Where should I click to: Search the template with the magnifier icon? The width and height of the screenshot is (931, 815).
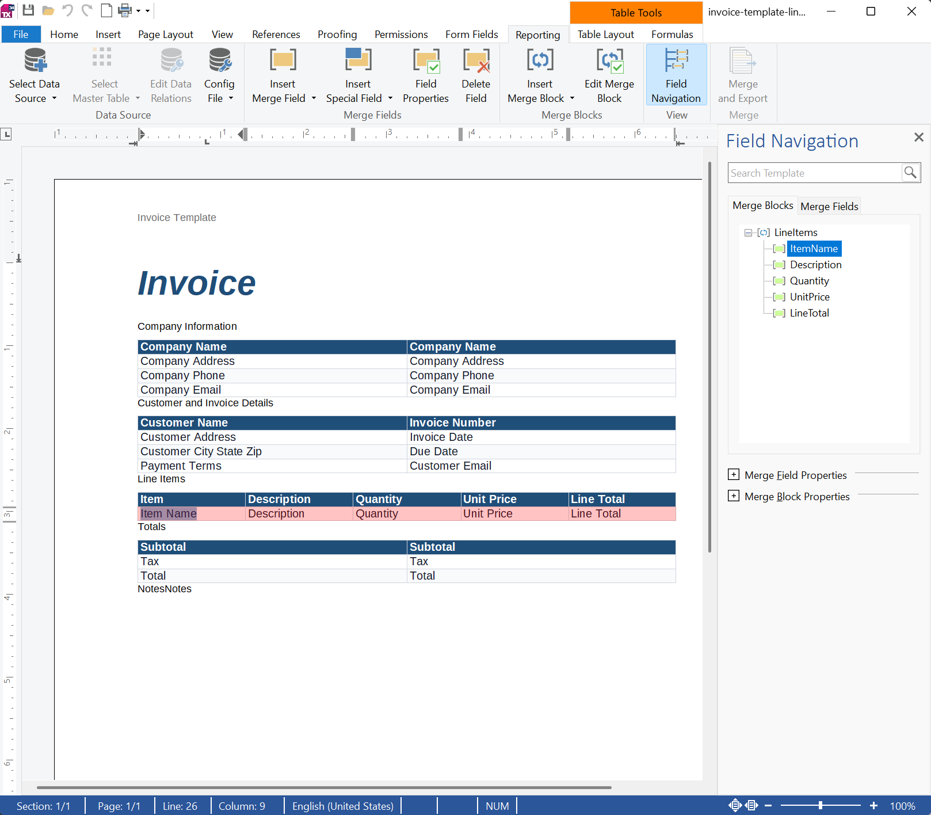coord(910,173)
